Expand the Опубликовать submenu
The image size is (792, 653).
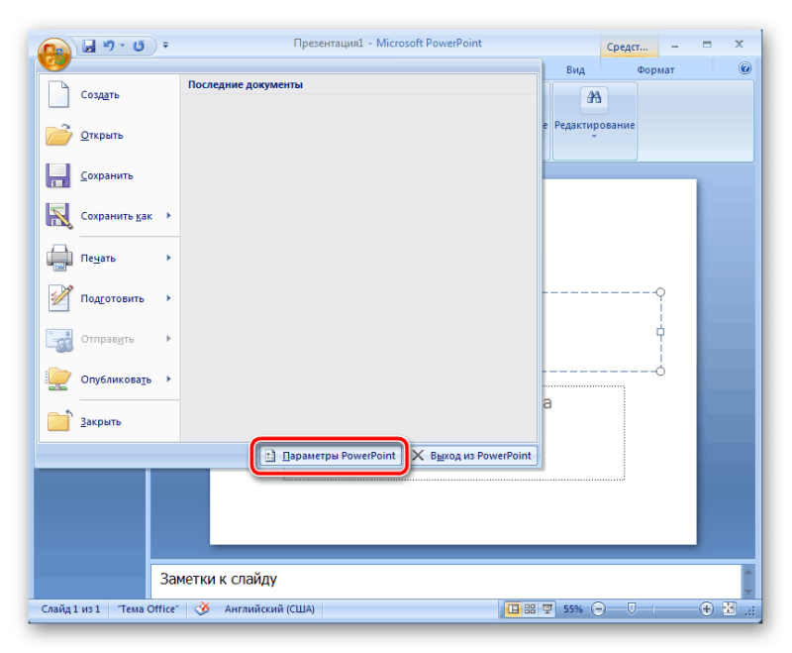coord(169,380)
